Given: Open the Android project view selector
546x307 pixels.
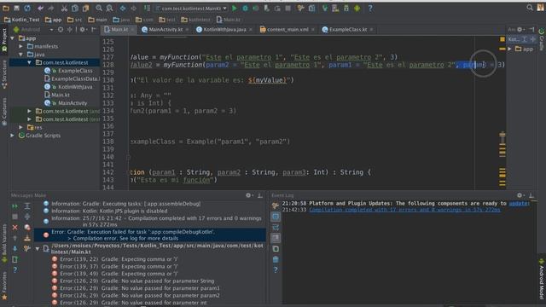Looking at the screenshot, I should point(33,30).
